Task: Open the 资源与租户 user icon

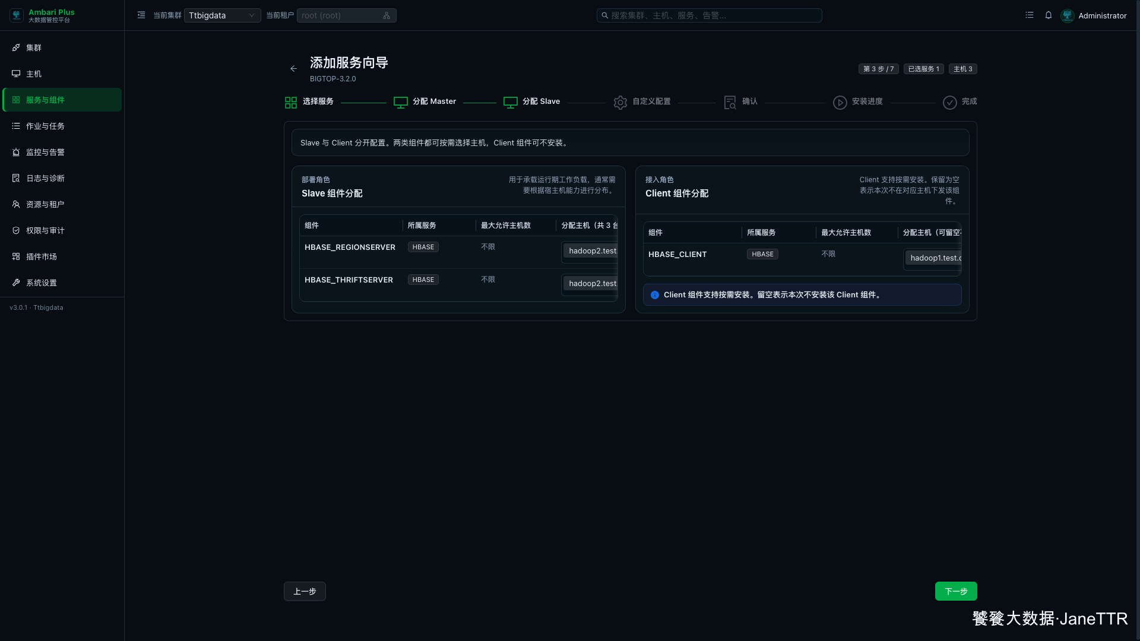Action: tap(16, 204)
